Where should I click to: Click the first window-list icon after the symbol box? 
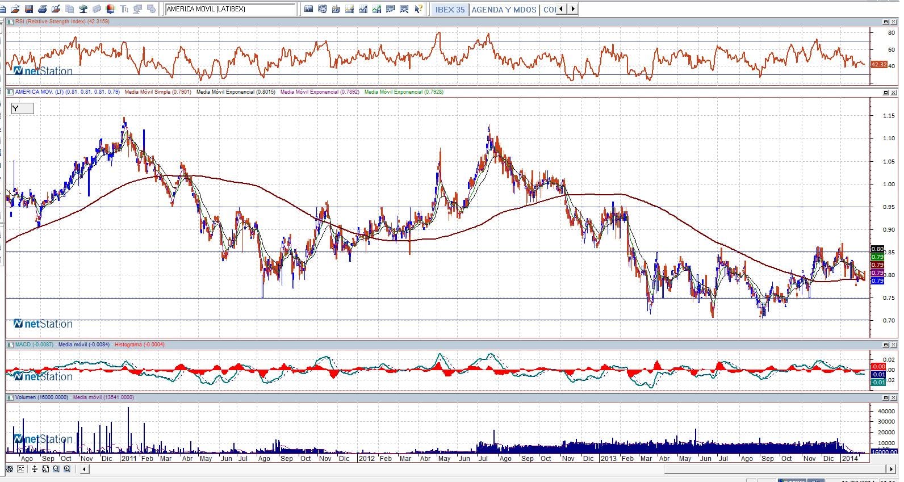[x=309, y=9]
